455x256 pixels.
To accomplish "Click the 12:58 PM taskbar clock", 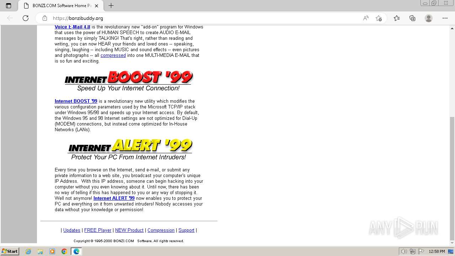I will click(437, 251).
